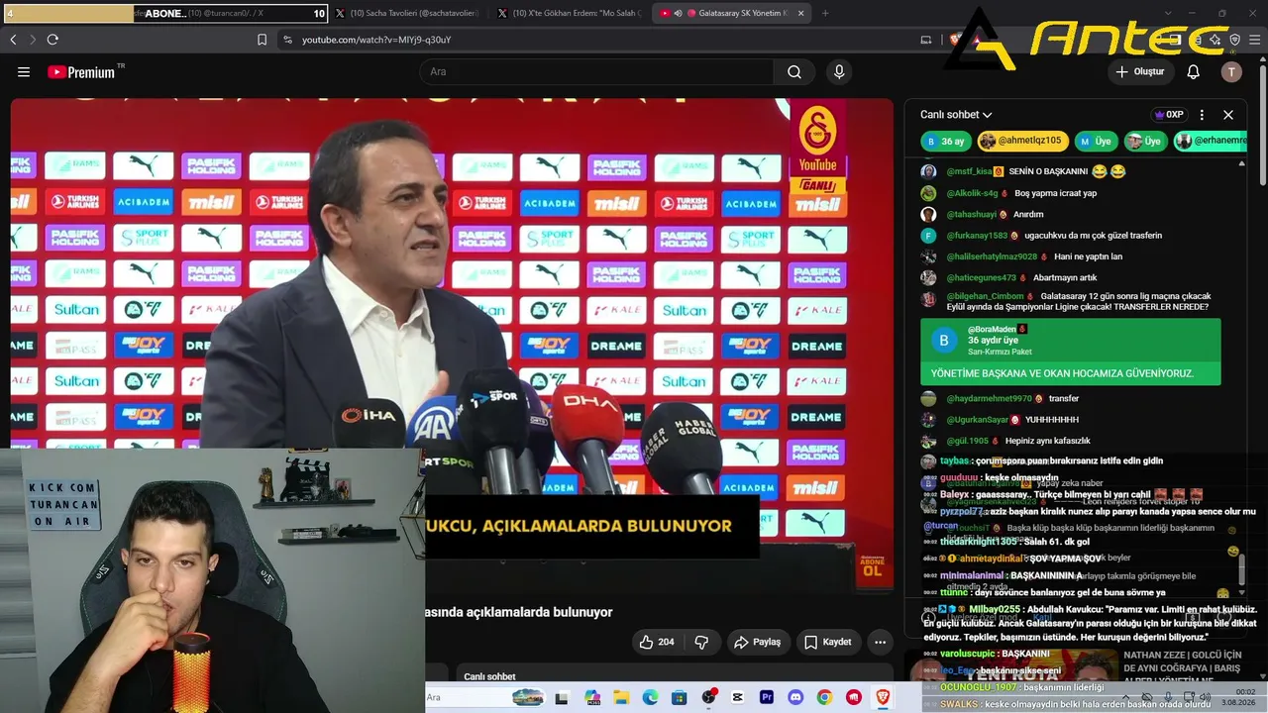Open the 0XP points badge

click(x=1169, y=115)
